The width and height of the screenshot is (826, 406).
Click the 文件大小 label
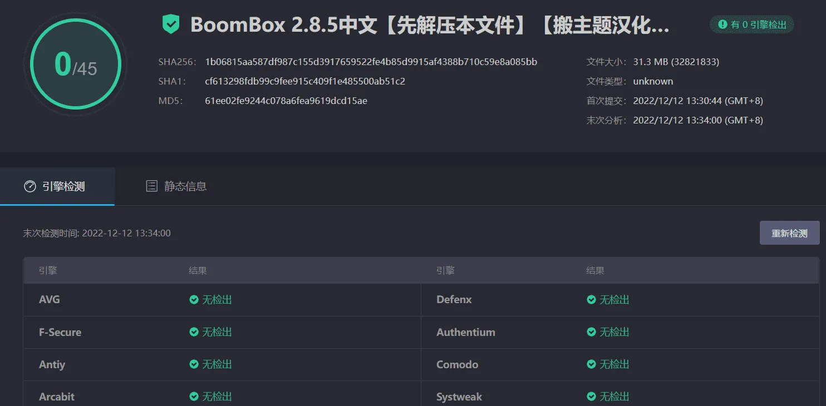tap(607, 62)
